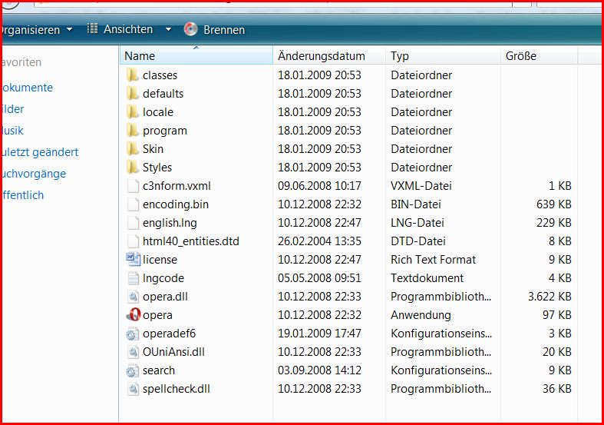Click the search configuration gear icon
This screenshot has width=604, height=425.
(133, 370)
